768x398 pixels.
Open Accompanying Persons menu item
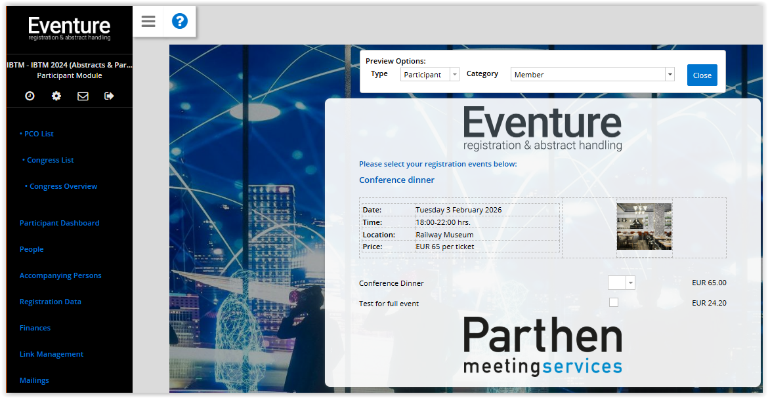click(60, 275)
